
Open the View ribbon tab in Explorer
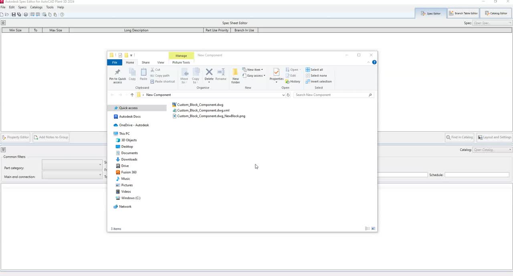[161, 62]
